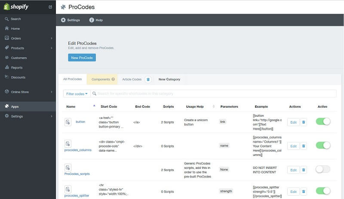This screenshot has height=199, width=344.
Task: Open the ProCodes_scripts name link
Action: point(77,174)
